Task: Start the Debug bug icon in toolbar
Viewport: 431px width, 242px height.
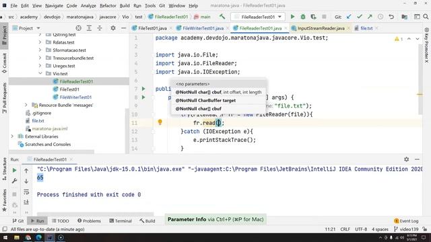Action: tap(303, 17)
